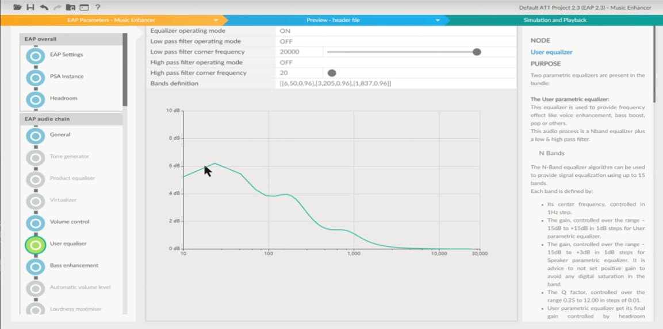Click the low pass corner frequency slider handle

coord(477,52)
